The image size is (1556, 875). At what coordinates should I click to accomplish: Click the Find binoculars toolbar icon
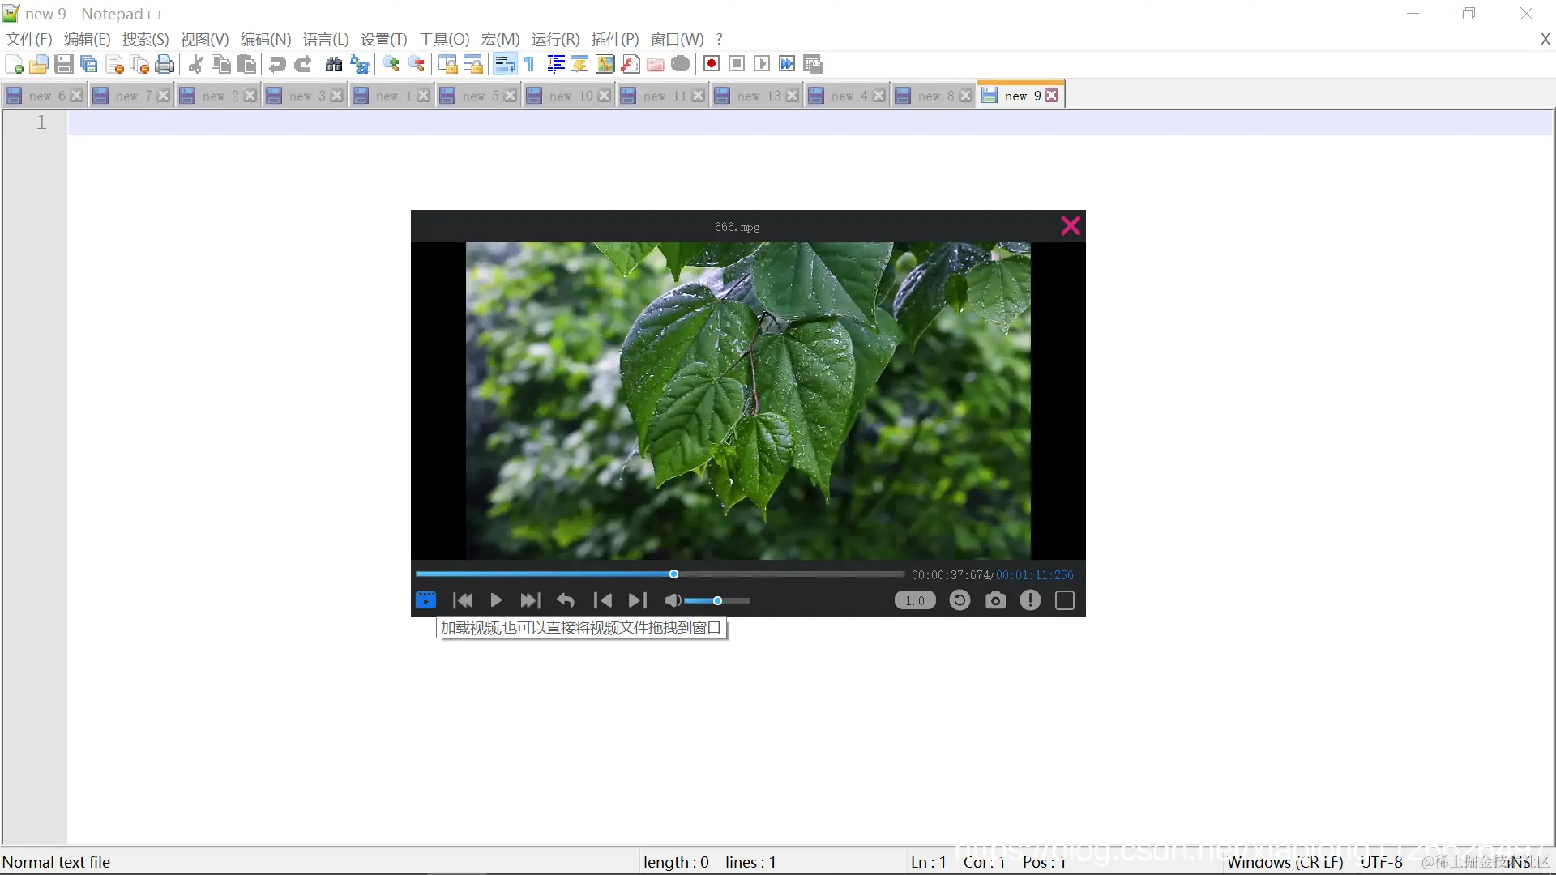tap(334, 64)
